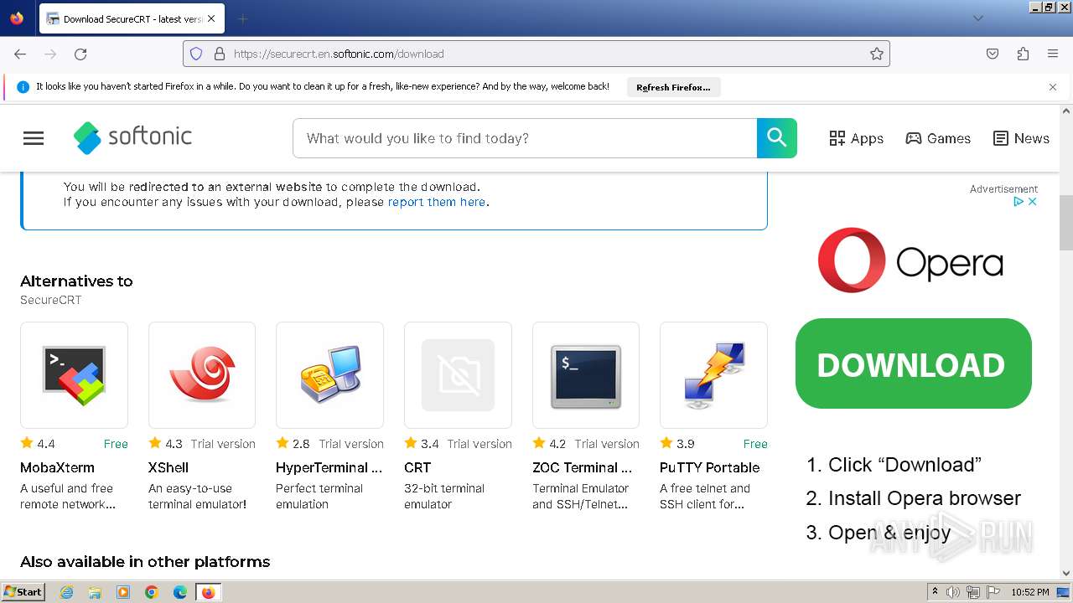This screenshot has width=1073, height=603.
Task: Click the PuTTY Portable 3.9 rating
Action: tap(677, 444)
